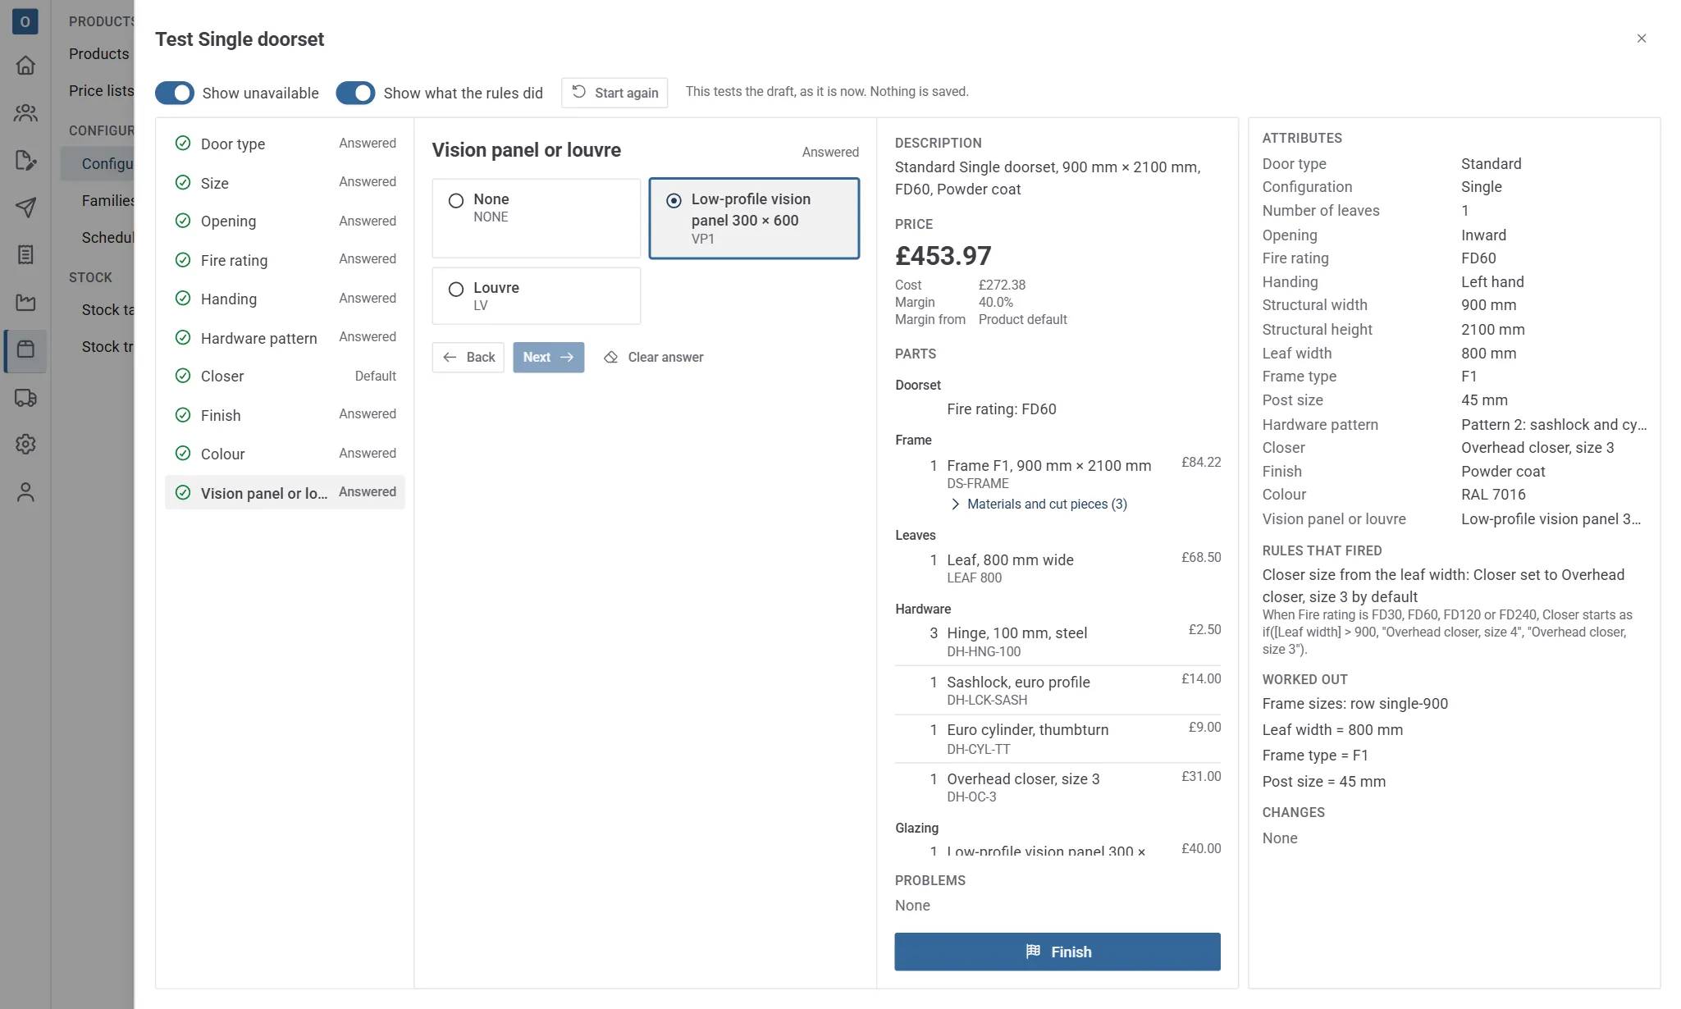The height and width of the screenshot is (1009, 1681).
Task: Select Low-profile vision panel 300 × 600 option
Action: click(x=754, y=218)
